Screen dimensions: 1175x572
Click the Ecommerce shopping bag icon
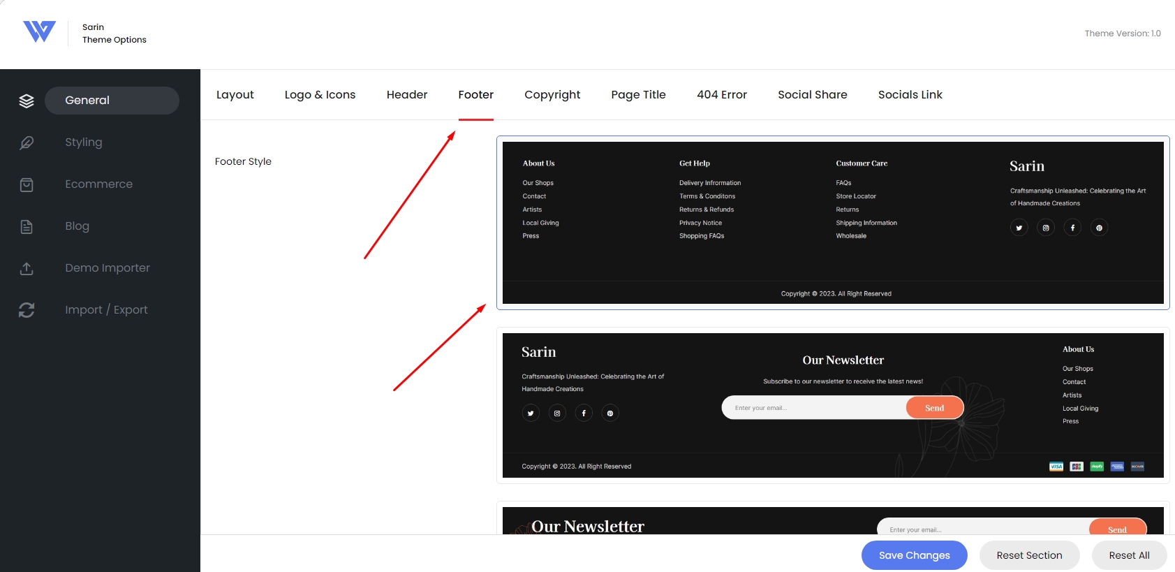[27, 184]
